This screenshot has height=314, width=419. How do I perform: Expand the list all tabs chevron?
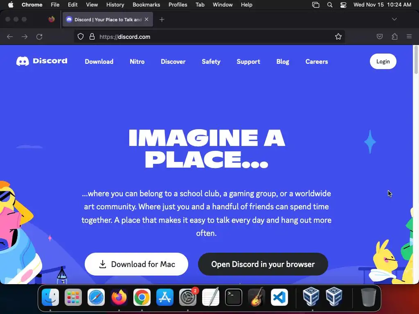coord(394,19)
